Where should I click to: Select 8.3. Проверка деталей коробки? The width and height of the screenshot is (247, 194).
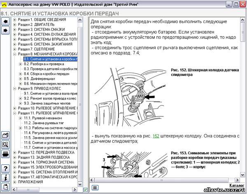tap(51, 69)
